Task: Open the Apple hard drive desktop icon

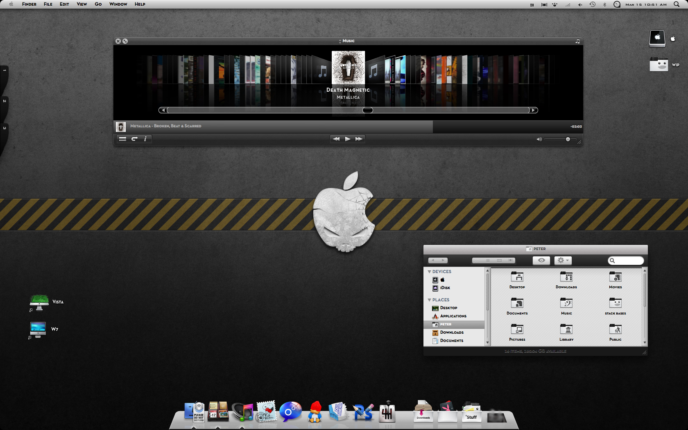Action: click(x=657, y=38)
